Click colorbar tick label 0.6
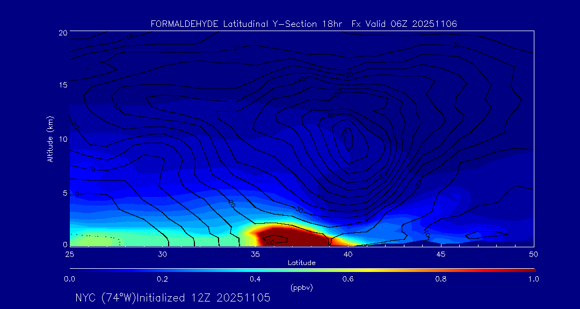Screen dimensions: 580x309 point(347,279)
